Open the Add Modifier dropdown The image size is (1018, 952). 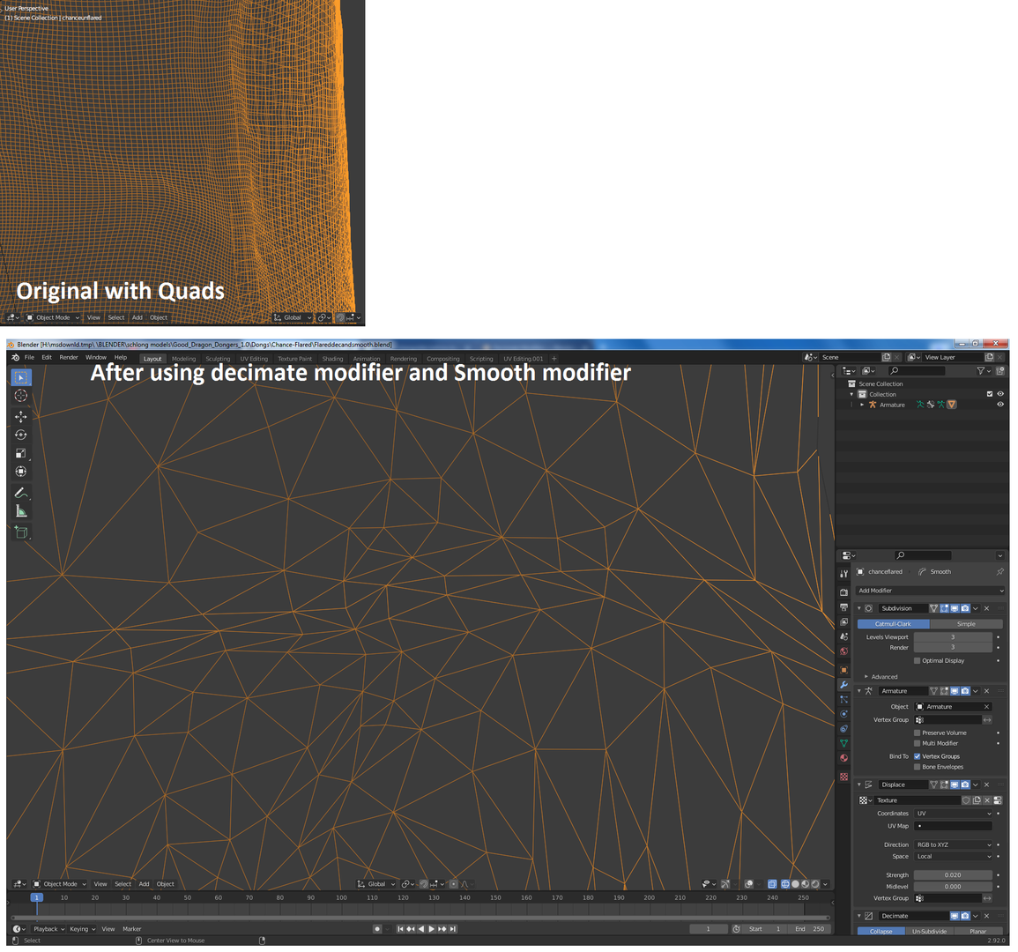(930, 591)
